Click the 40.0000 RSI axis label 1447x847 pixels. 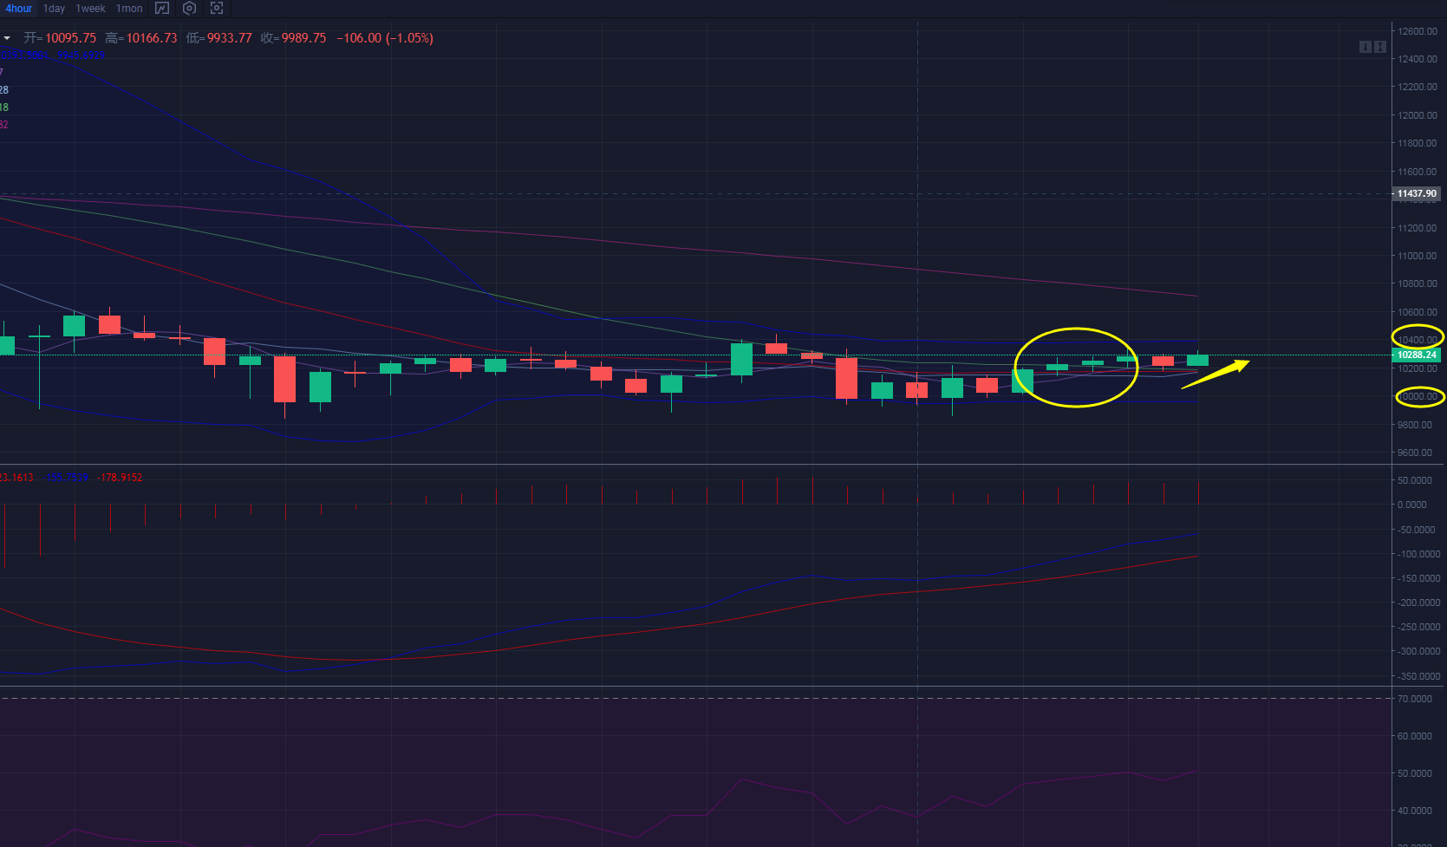pos(1414,811)
